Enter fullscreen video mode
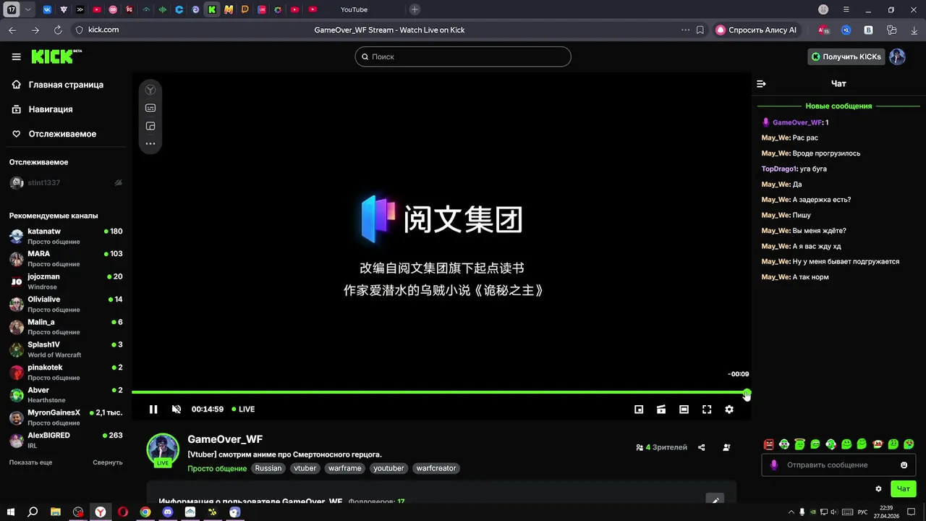Screen dimensions: 926x521 tap(707, 409)
